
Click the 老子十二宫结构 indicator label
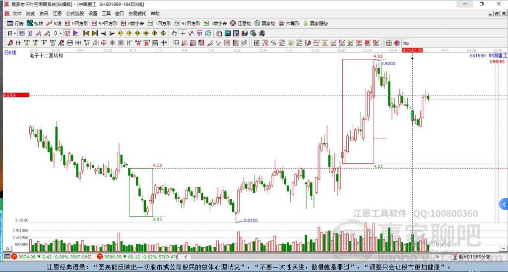tap(46, 55)
